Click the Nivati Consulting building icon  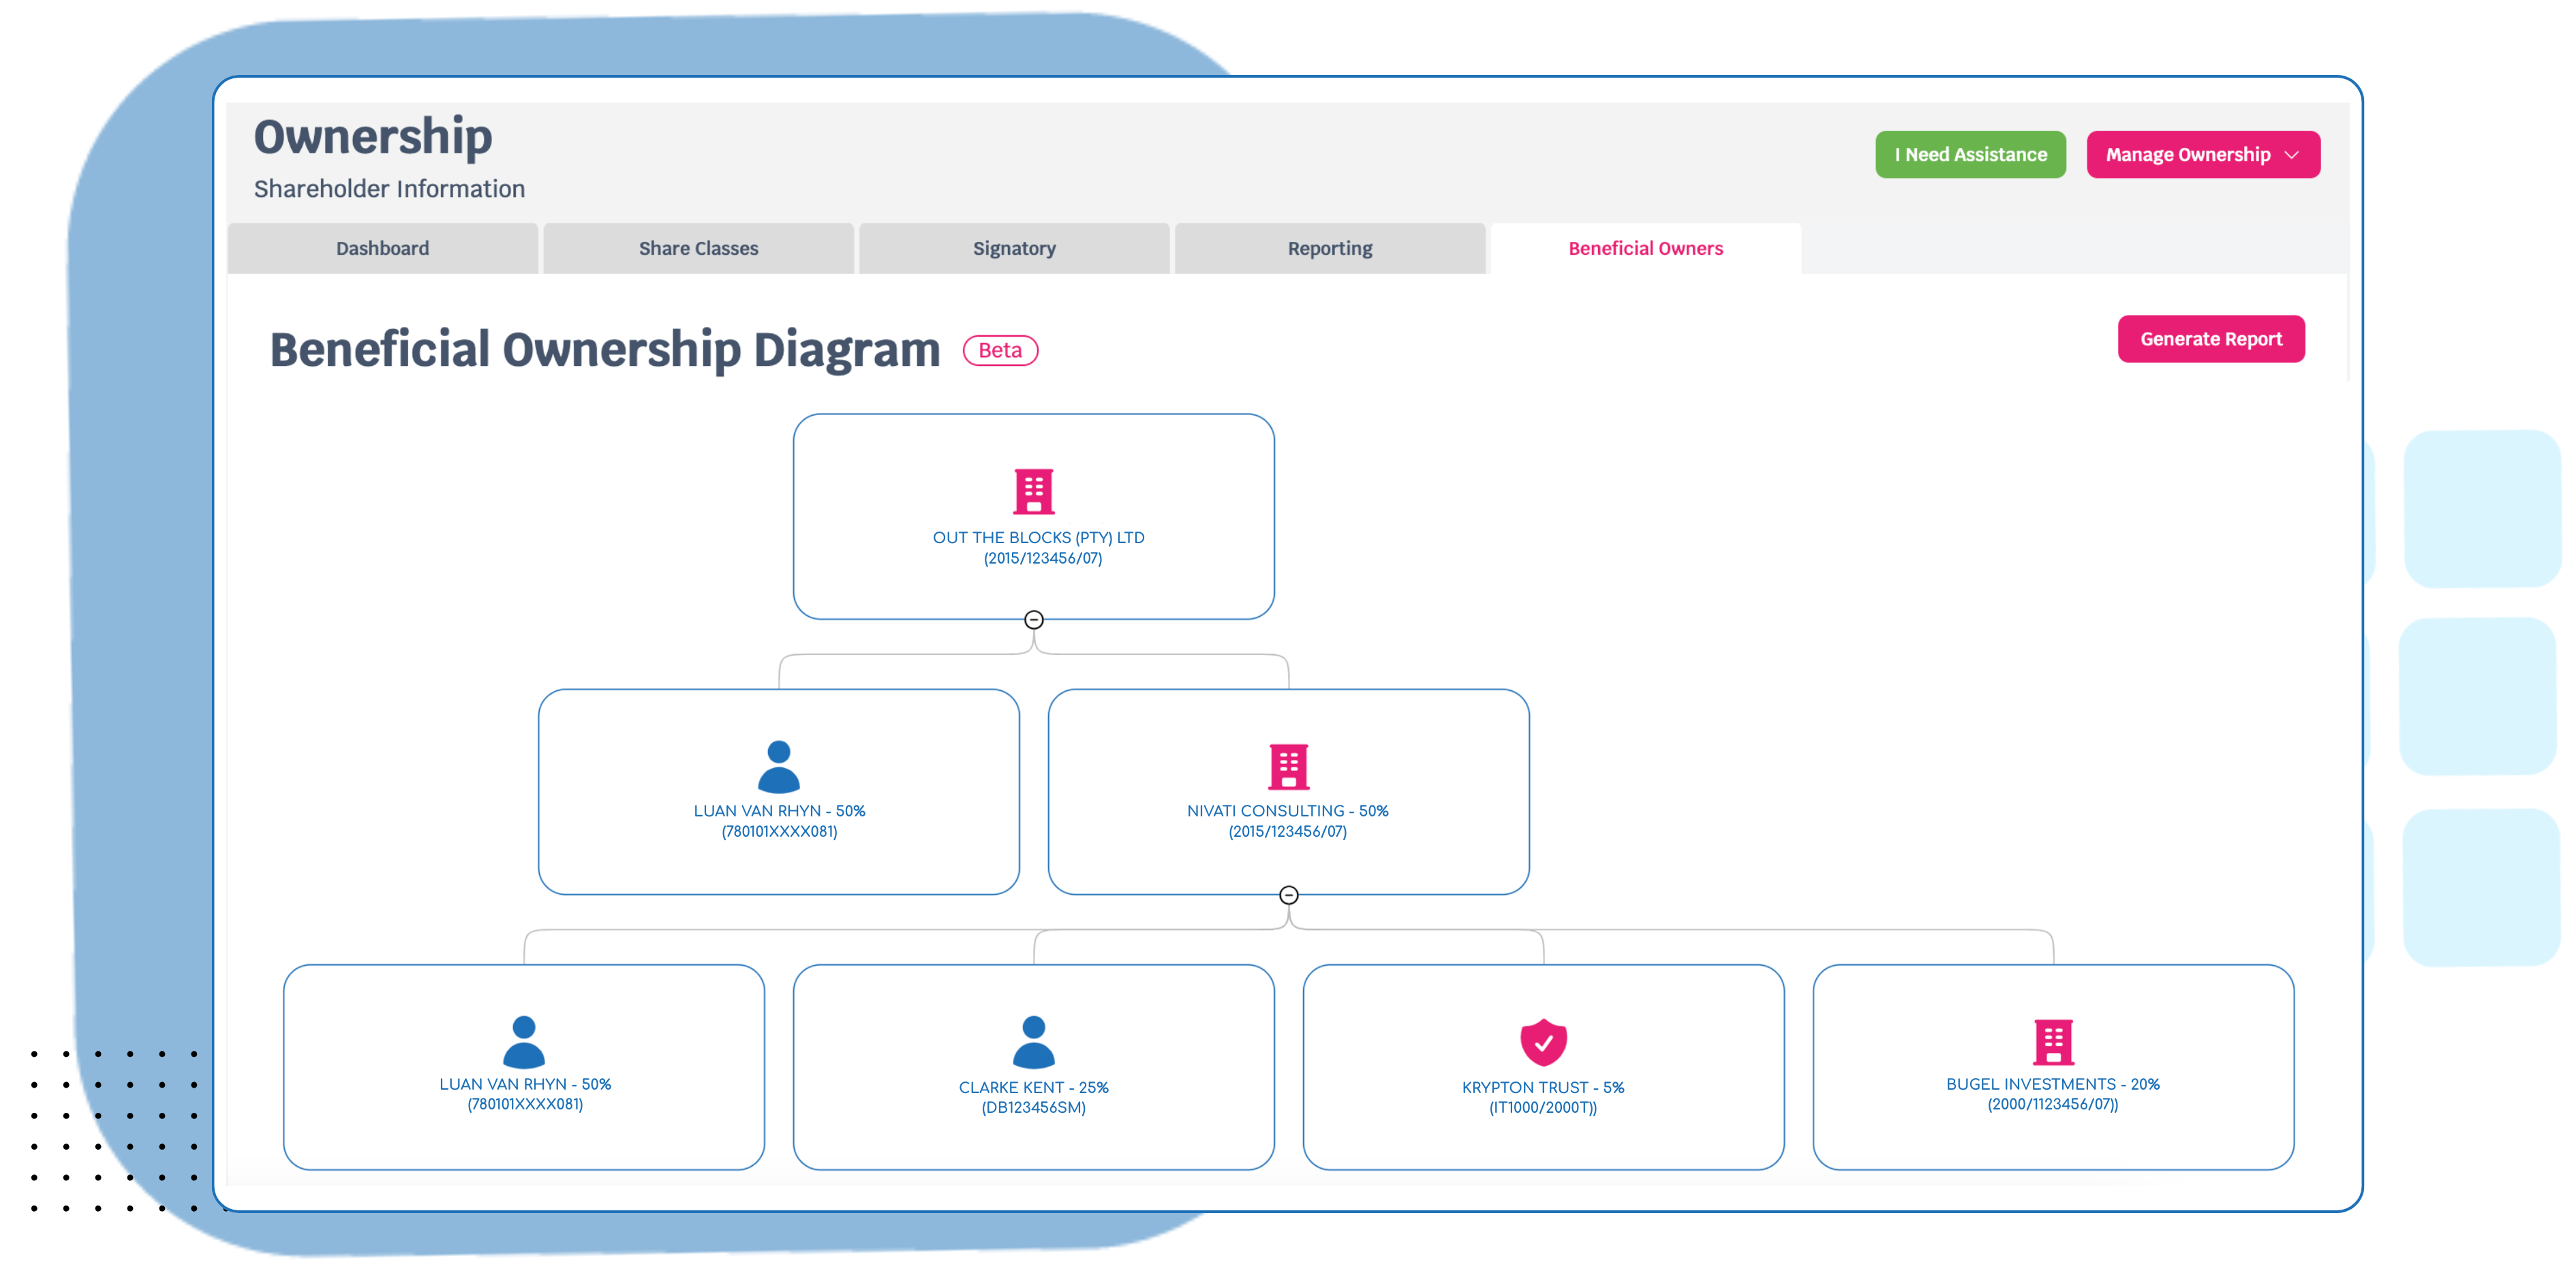tap(1288, 766)
